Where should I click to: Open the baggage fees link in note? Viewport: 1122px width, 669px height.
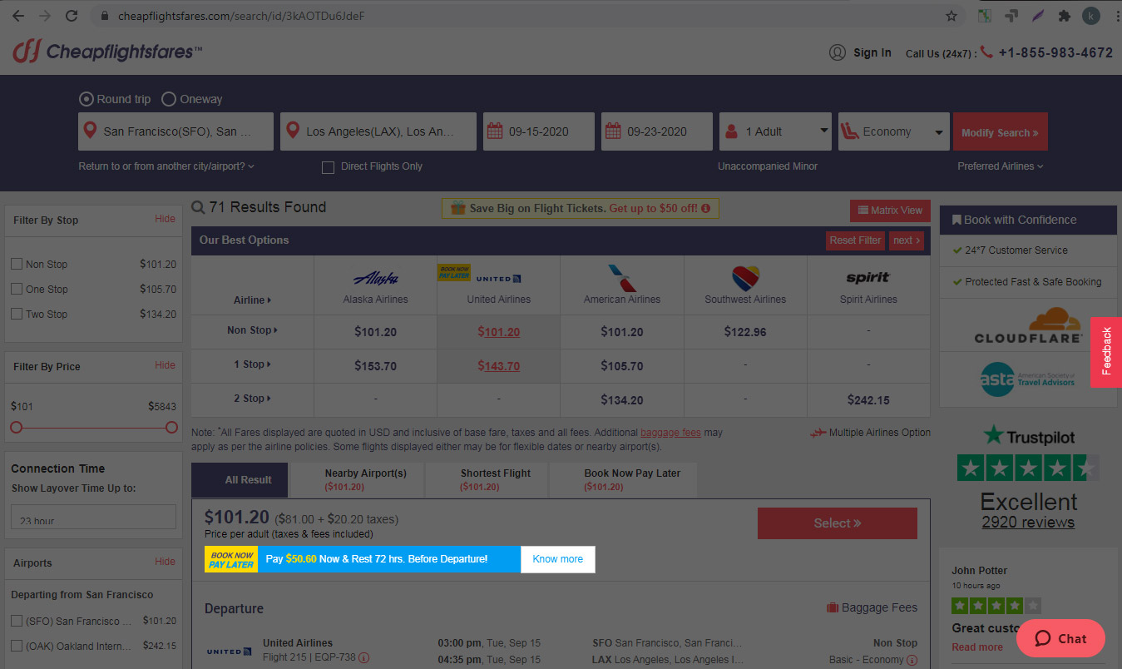(670, 433)
